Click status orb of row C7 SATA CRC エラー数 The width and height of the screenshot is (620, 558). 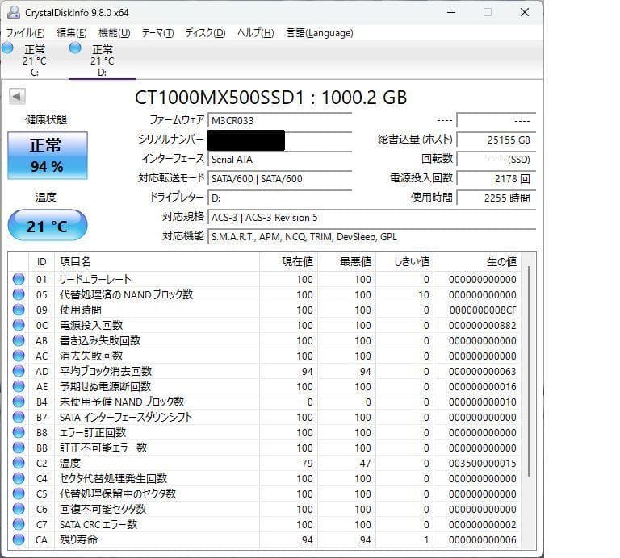click(x=19, y=524)
